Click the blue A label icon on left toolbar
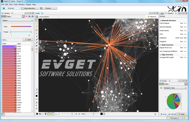The image size is (189, 121). 37,108
